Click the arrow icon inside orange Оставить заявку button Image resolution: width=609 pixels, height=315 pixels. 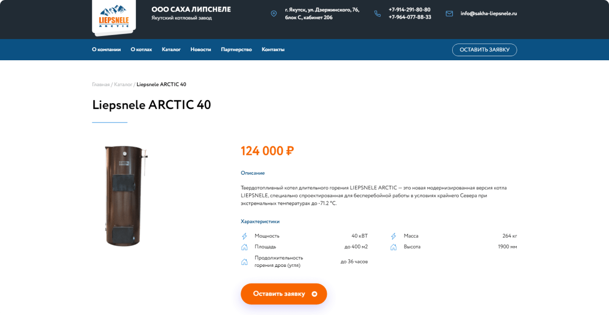coord(314,294)
